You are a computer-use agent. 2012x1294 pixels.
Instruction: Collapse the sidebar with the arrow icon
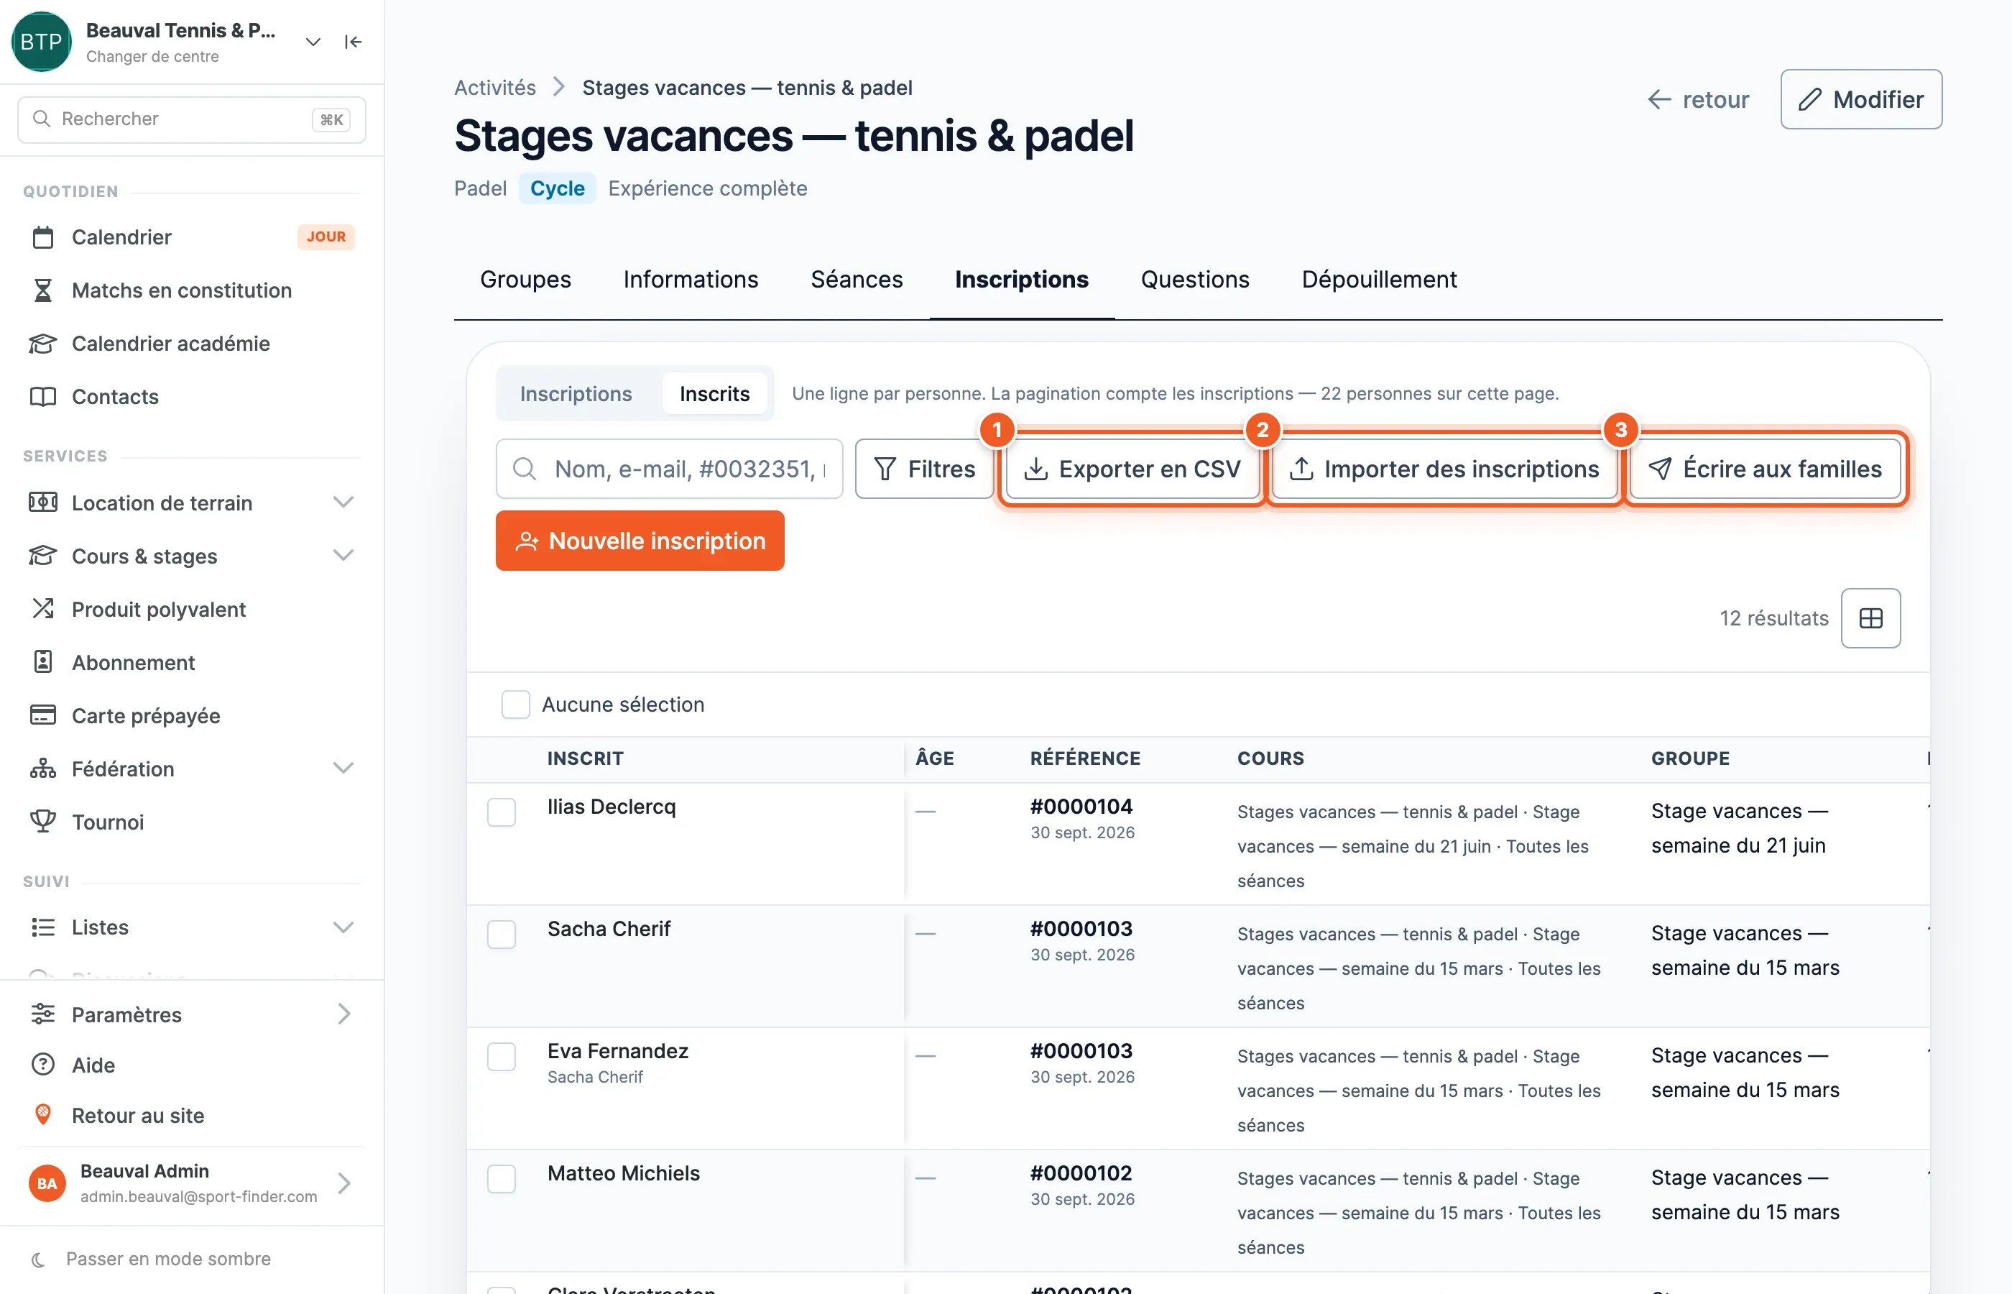coord(353,42)
